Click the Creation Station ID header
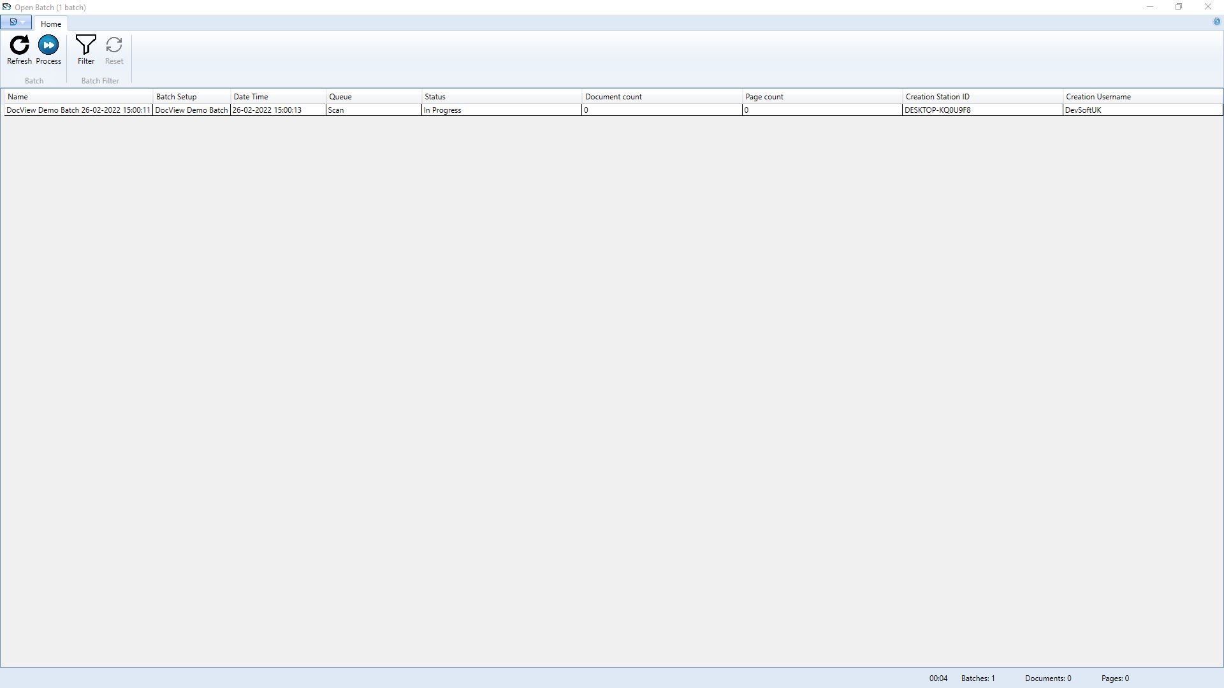1224x688 pixels. 982,97
